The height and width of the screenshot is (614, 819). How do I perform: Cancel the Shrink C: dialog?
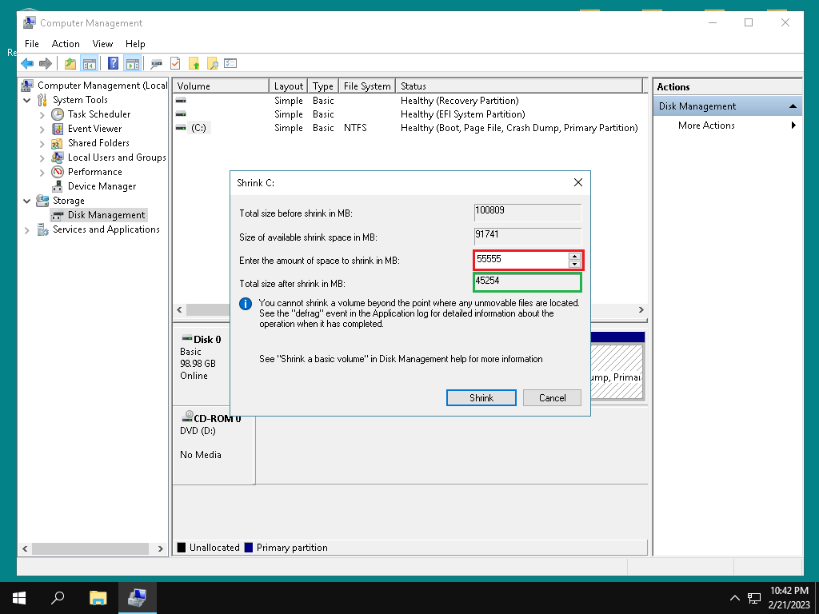(x=552, y=398)
